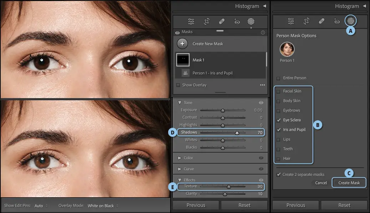Viewport: 370px width, 213px height.
Task: Expand the Curve section
Action: click(x=179, y=169)
